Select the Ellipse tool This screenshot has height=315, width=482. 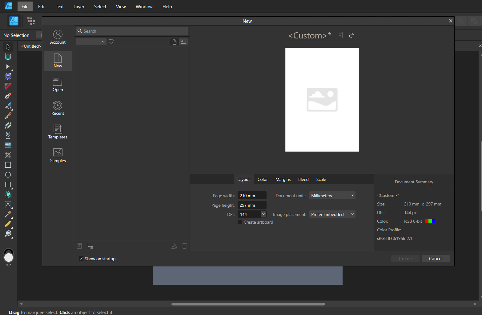pos(8,175)
